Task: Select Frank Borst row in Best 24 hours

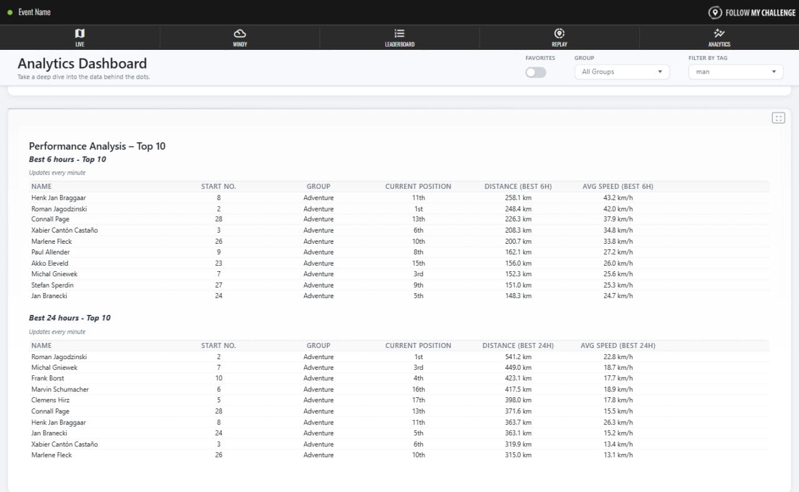Action: (48, 379)
